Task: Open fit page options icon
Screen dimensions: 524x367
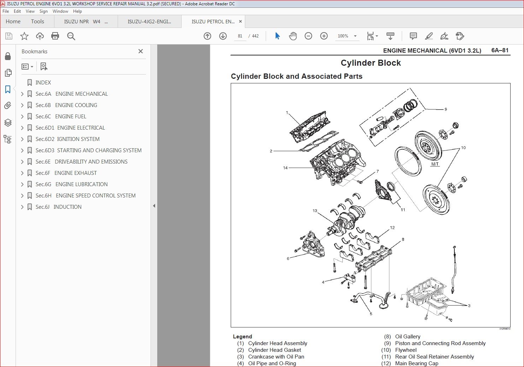Action: click(x=372, y=36)
